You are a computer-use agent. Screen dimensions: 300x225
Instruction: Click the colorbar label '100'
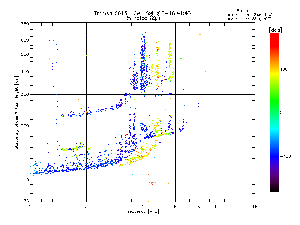point(284,69)
